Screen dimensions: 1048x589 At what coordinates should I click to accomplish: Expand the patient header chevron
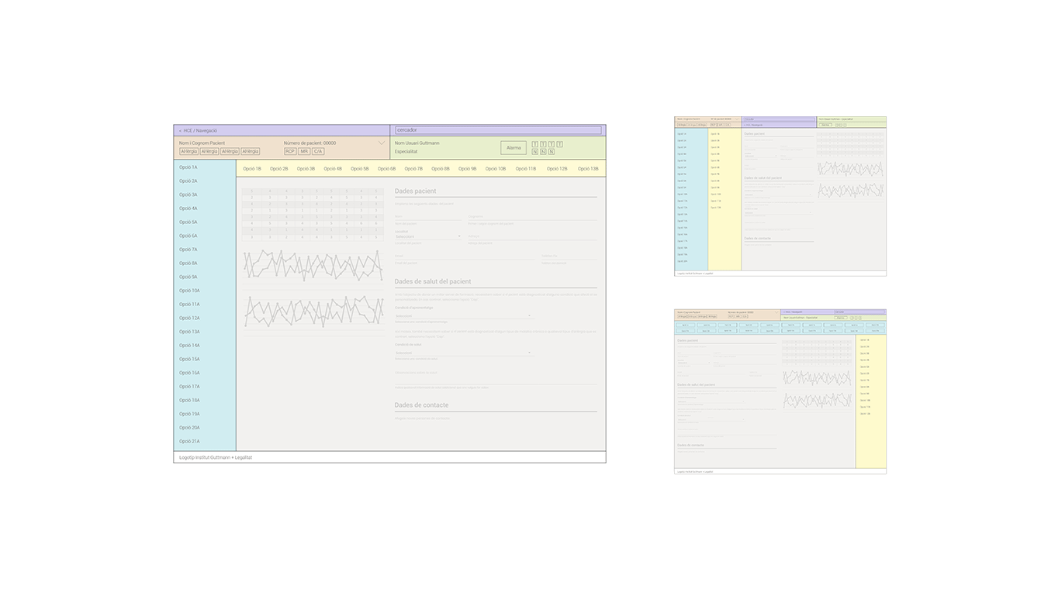tap(382, 143)
